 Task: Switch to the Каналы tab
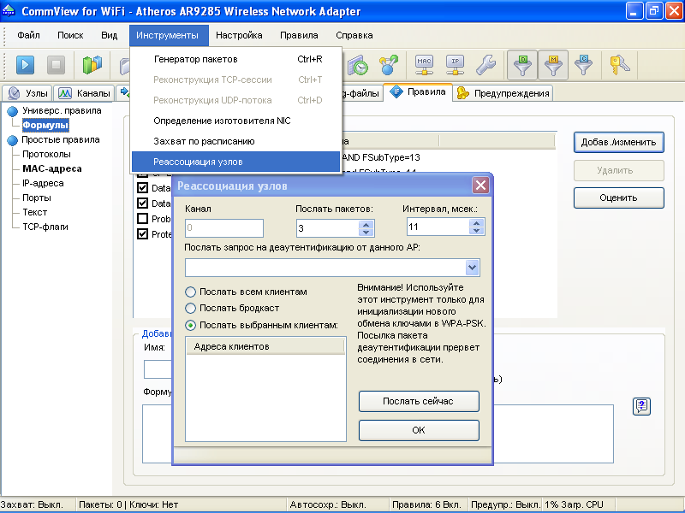pos(85,93)
